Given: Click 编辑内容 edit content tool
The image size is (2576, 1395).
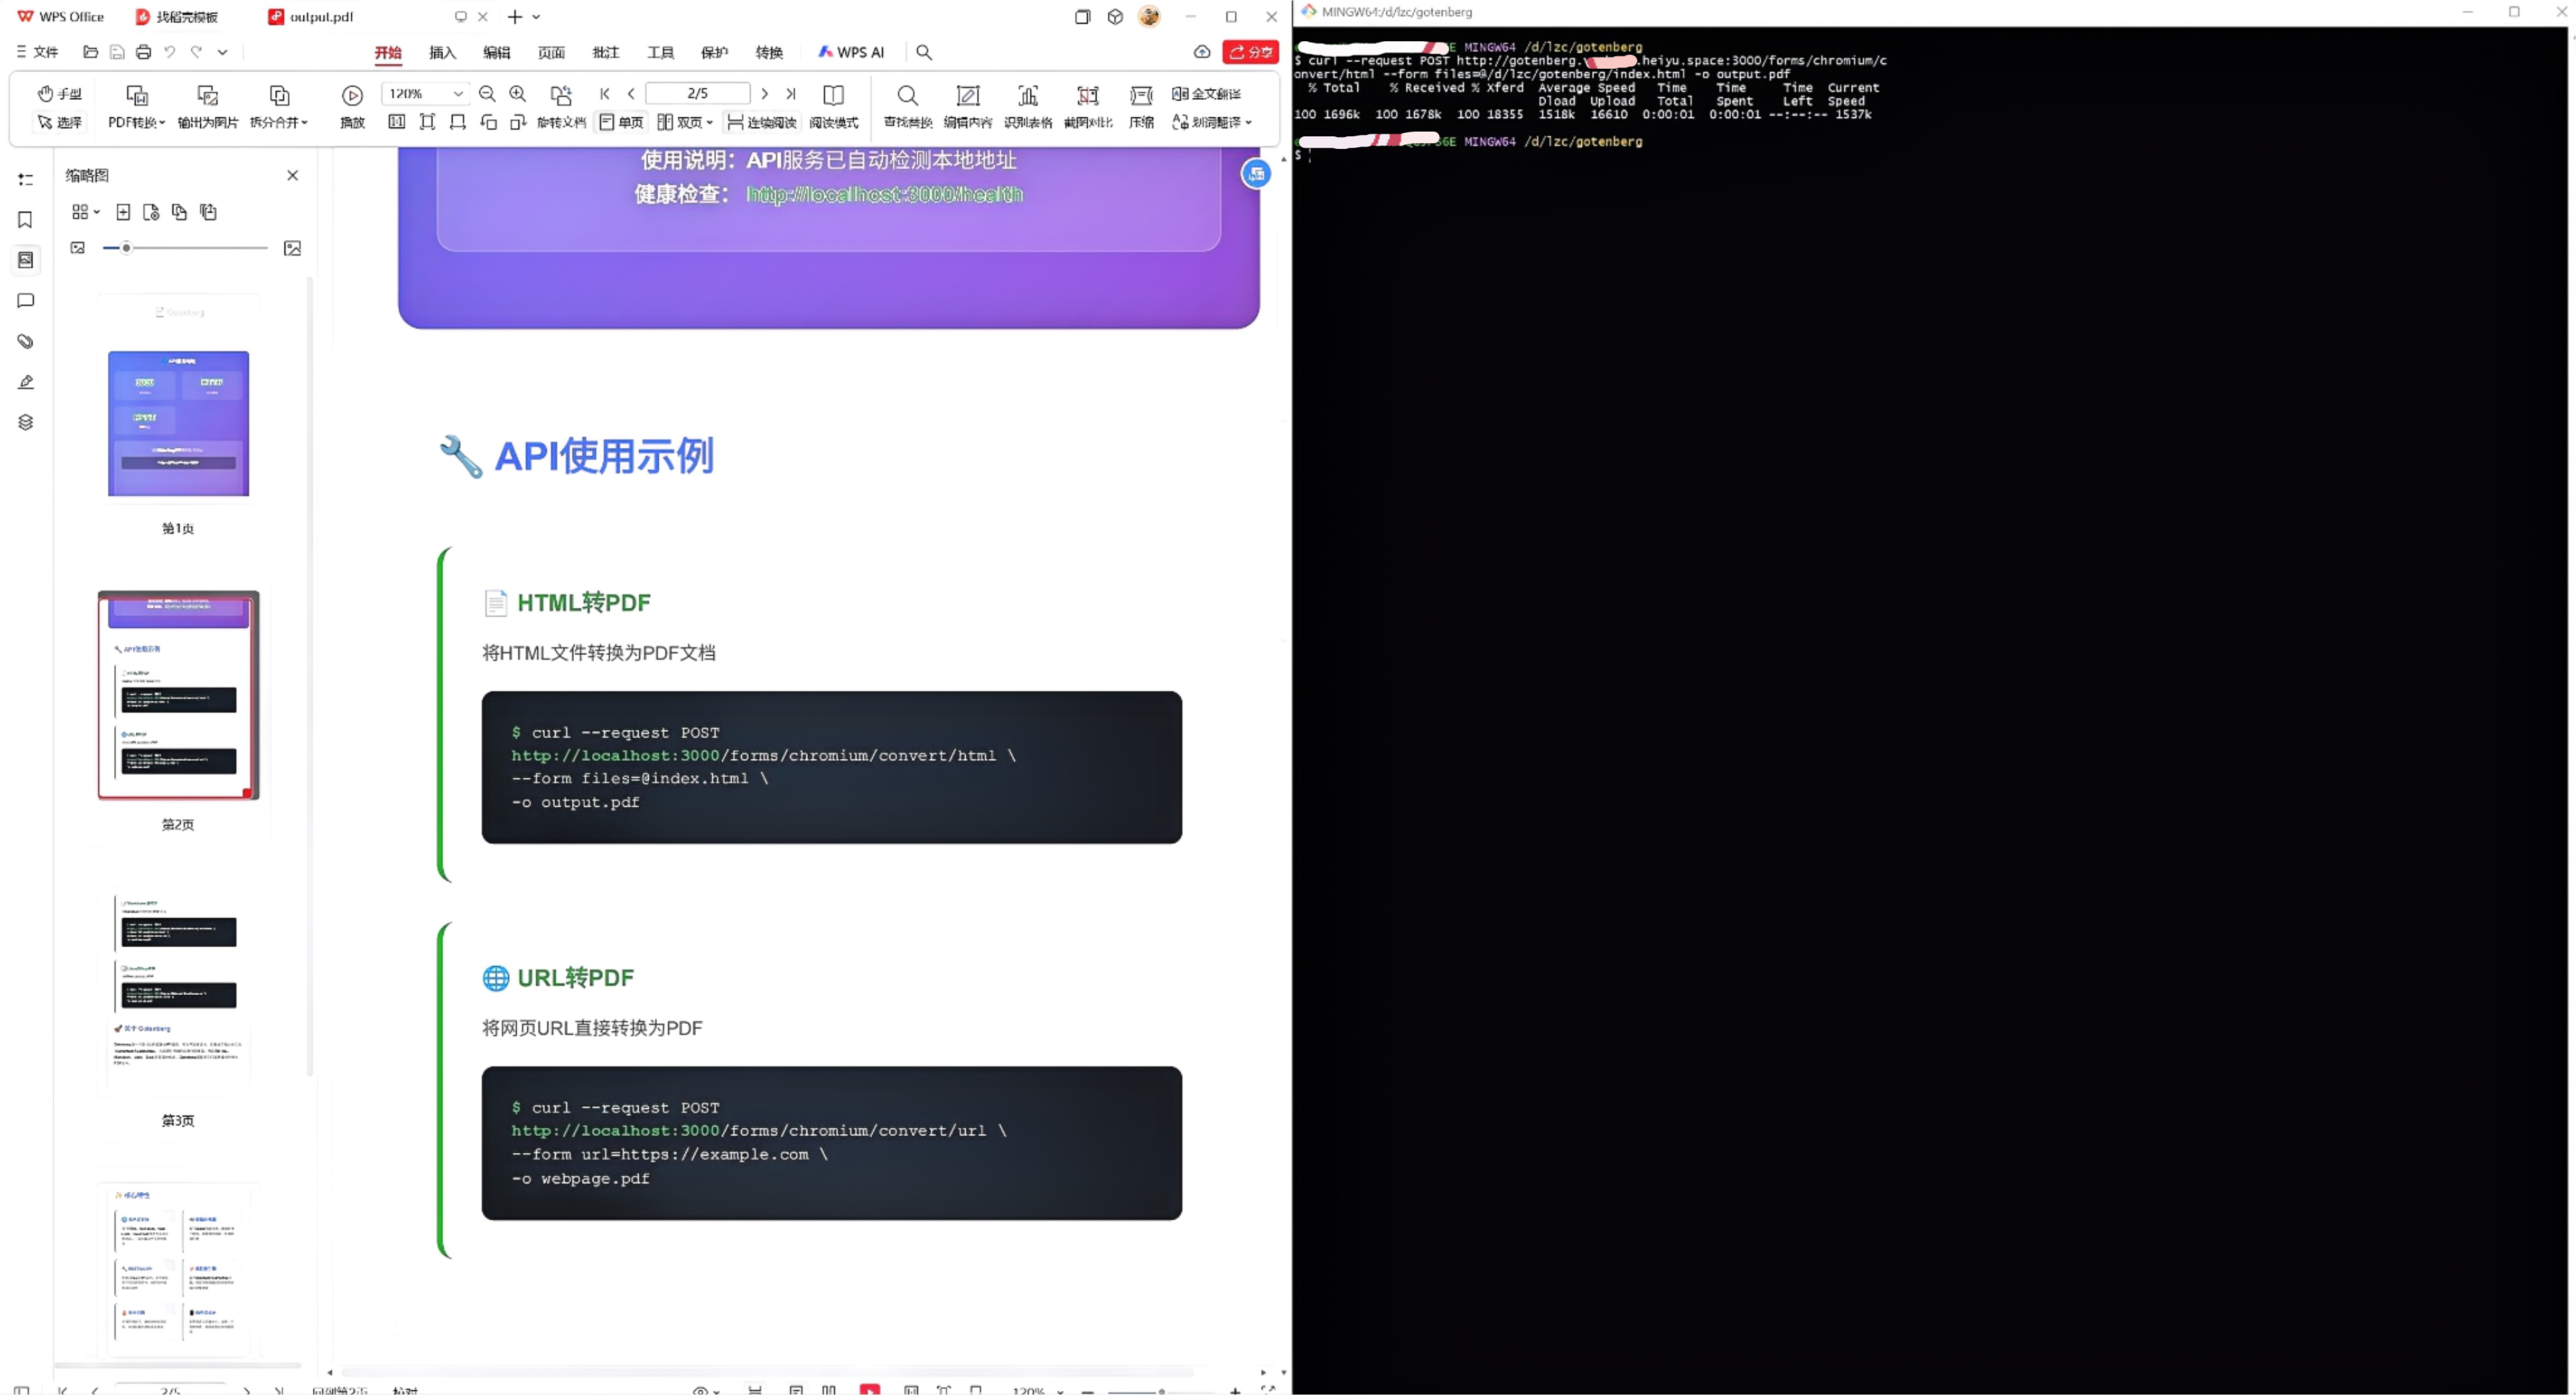Looking at the screenshot, I should pyautogui.click(x=968, y=107).
